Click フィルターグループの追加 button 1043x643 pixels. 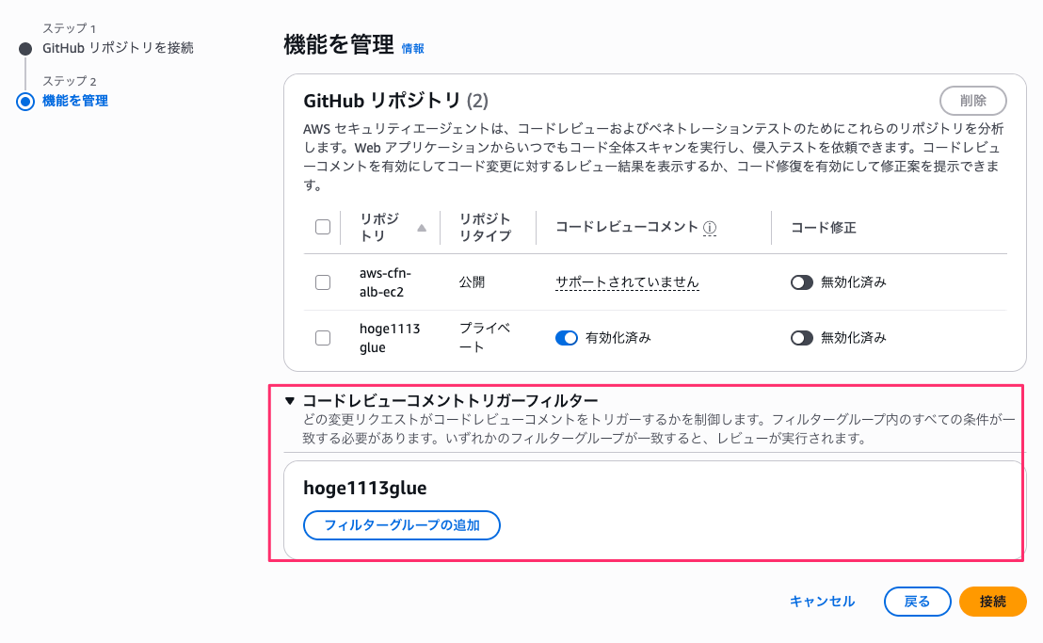[x=402, y=525]
